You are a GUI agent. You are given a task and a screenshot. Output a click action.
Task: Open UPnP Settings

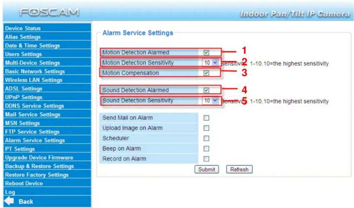pyautogui.click(x=47, y=97)
